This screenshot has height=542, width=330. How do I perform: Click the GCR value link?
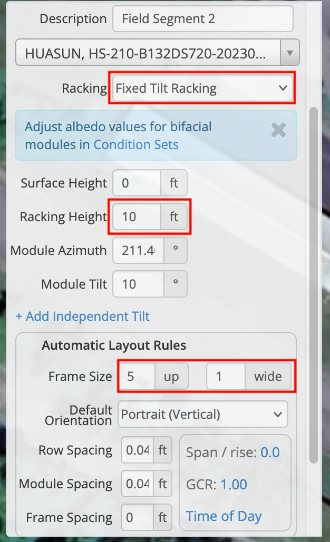point(234,484)
